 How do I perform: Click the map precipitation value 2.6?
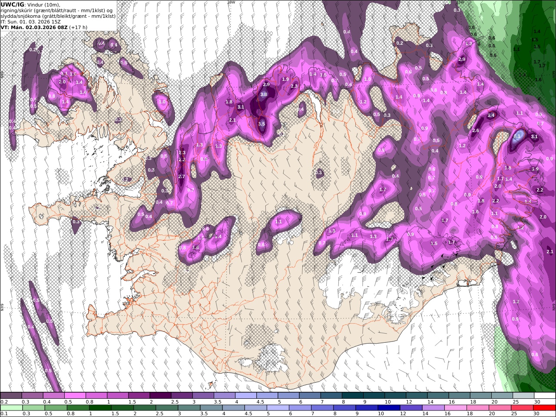(x=476, y=130)
